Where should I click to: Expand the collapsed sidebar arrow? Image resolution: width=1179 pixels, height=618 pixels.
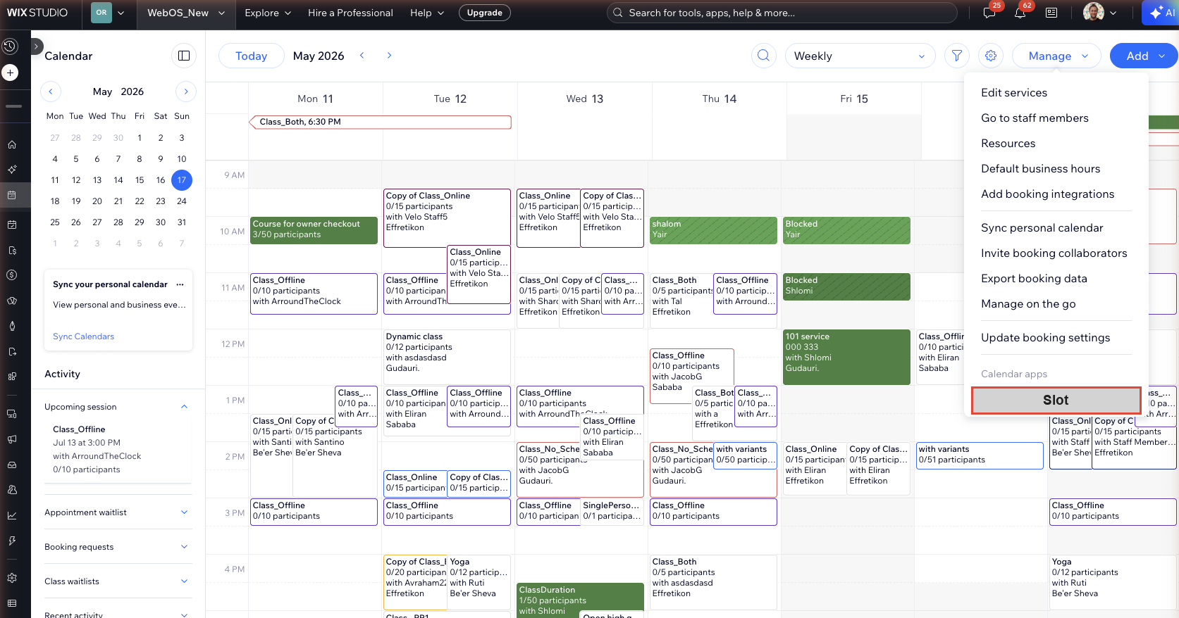click(37, 46)
